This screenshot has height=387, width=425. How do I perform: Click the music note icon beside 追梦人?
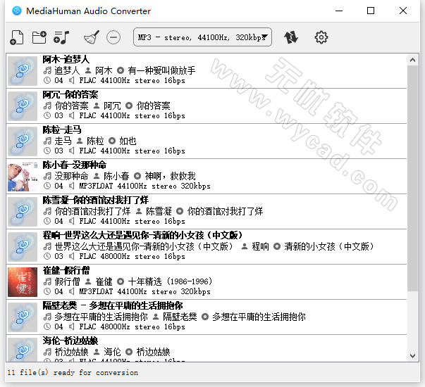coord(47,70)
